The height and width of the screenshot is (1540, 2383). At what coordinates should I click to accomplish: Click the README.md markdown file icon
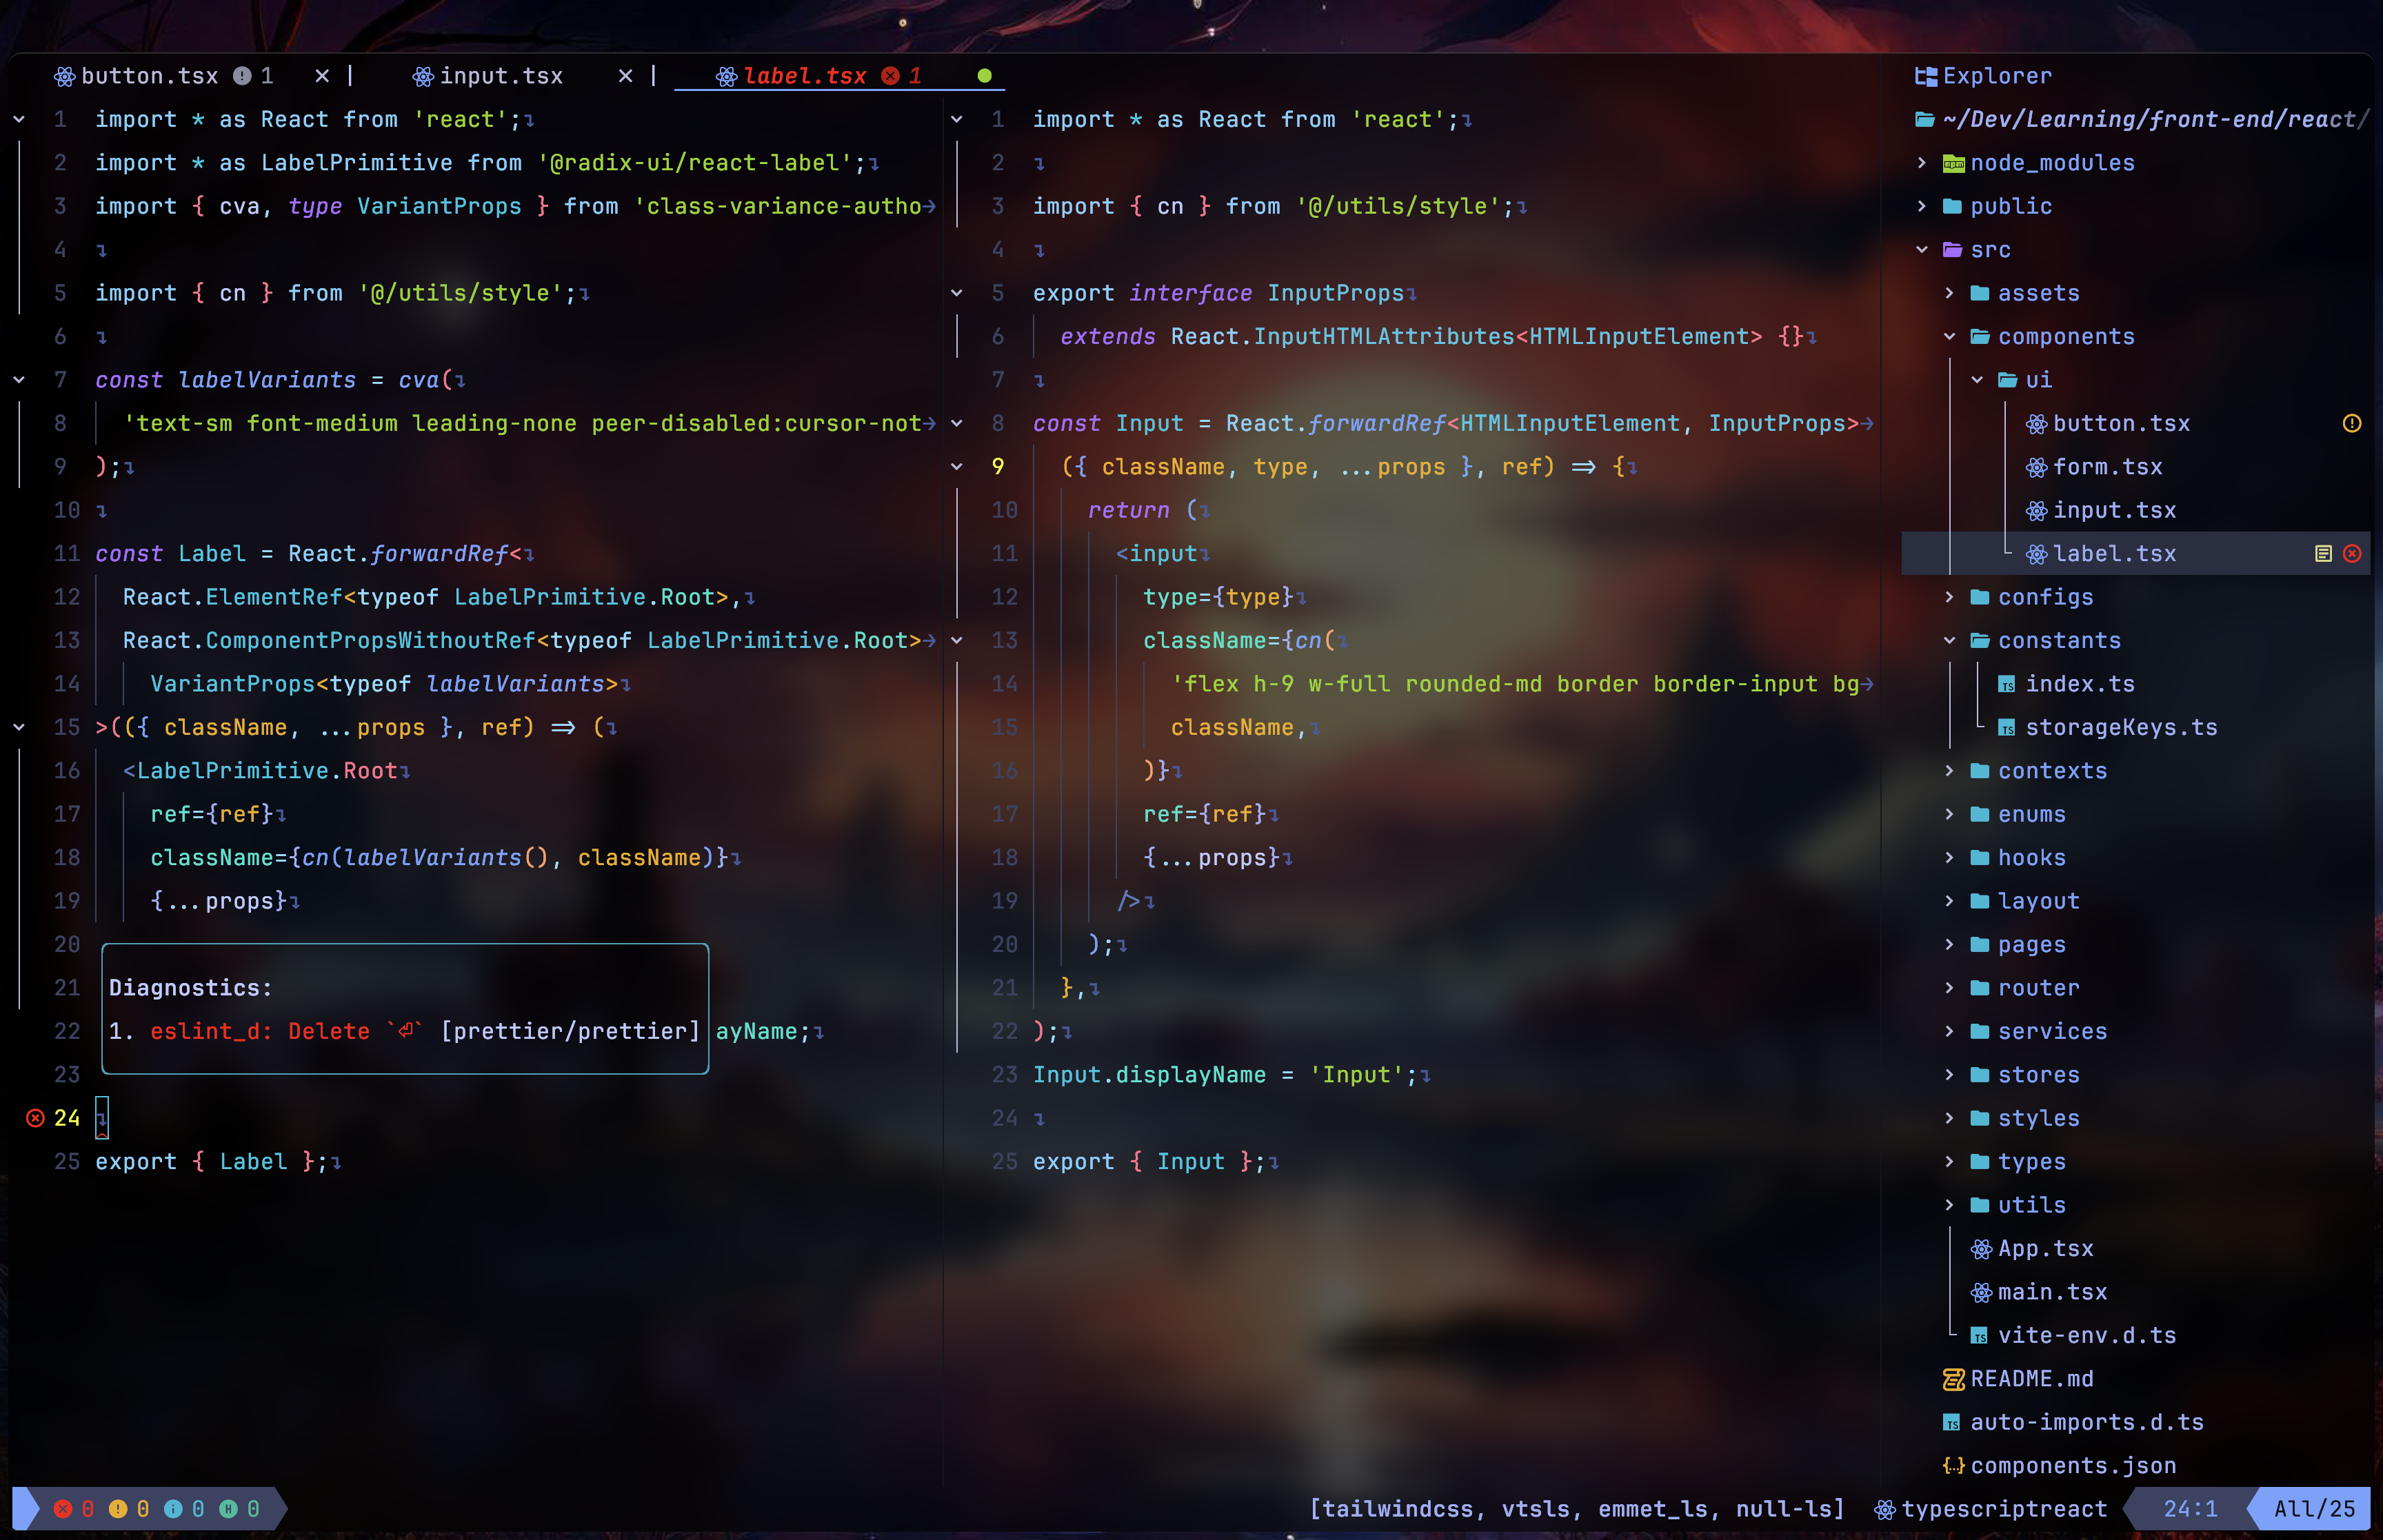[1953, 1380]
